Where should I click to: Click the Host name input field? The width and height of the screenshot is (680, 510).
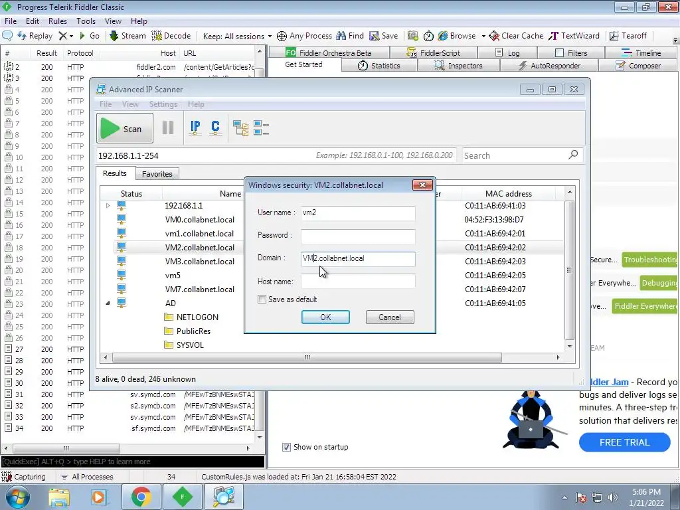(x=358, y=281)
